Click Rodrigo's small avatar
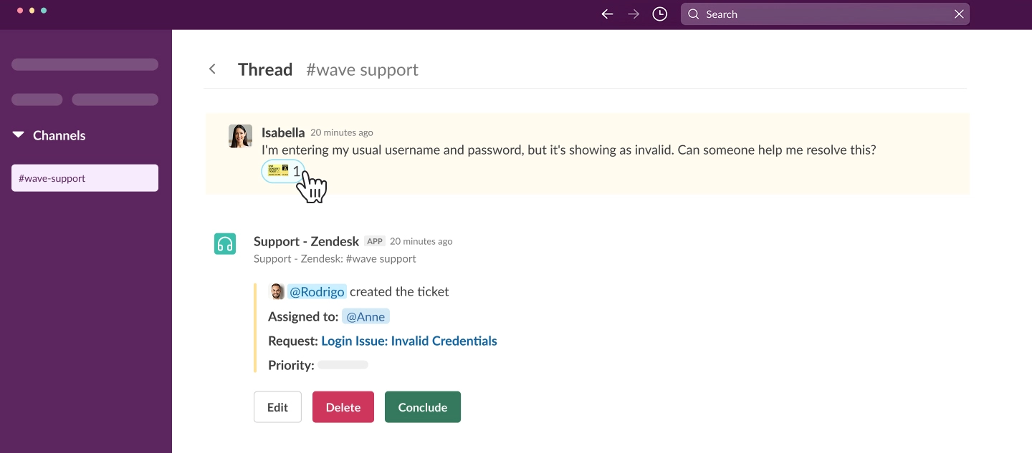 [x=277, y=291]
